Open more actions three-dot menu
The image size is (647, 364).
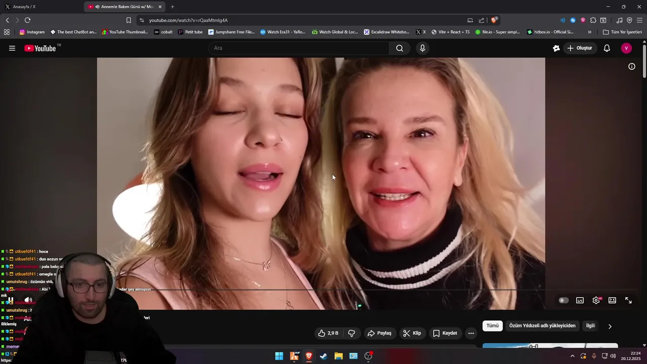point(471,333)
